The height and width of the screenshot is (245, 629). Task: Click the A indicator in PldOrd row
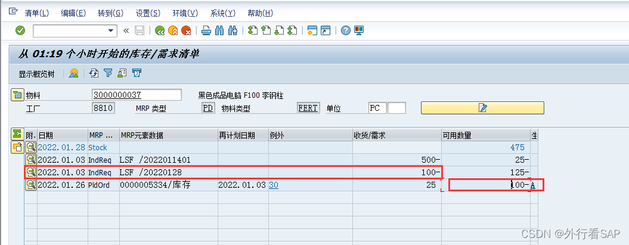click(533, 185)
